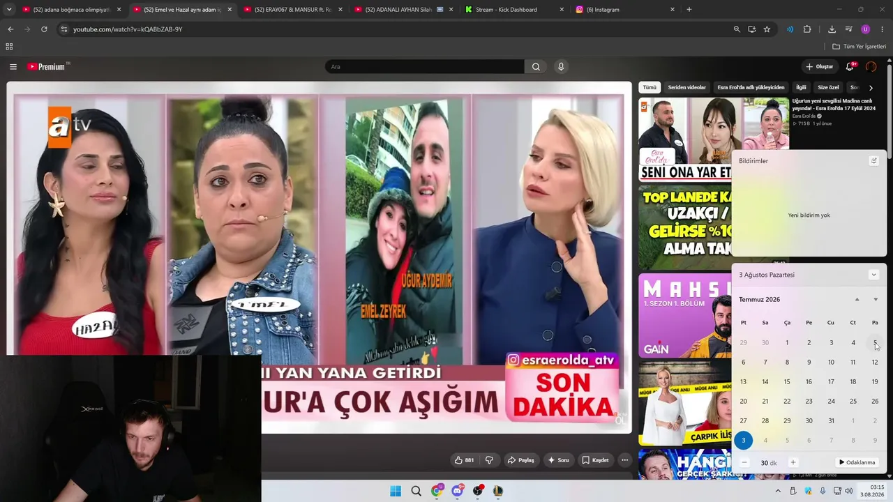Open Chrome zoom magnifier in address bar
The image size is (893, 502).
click(x=737, y=29)
